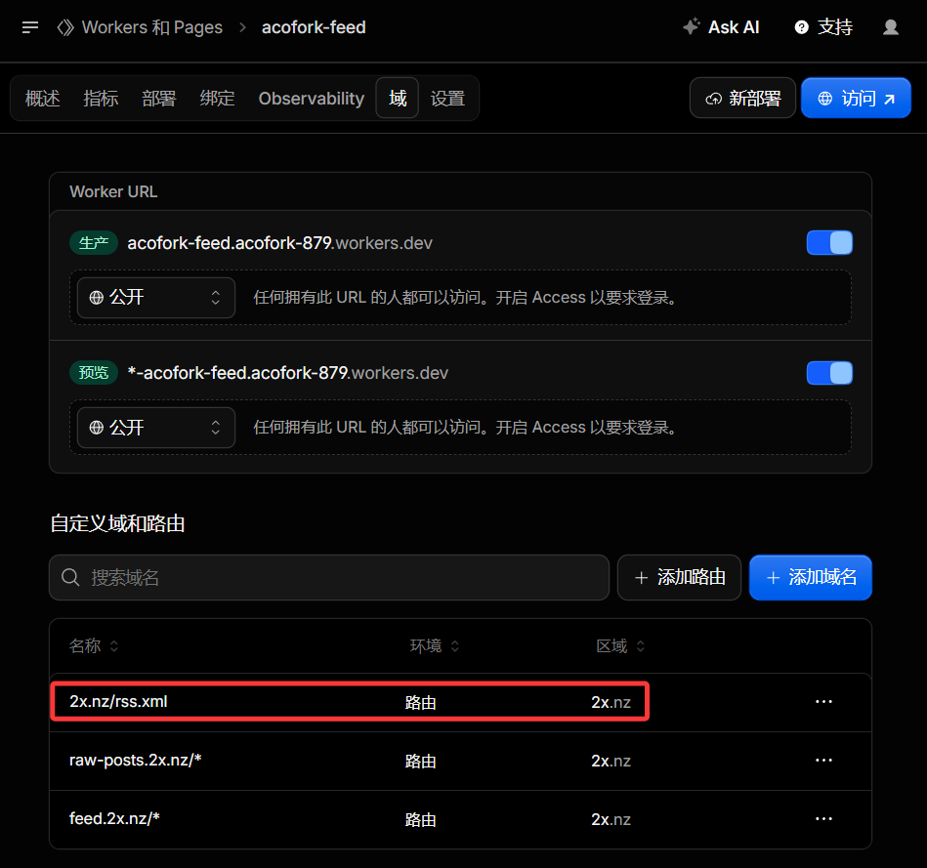
Task: Click the 路由 cell in raw-posts.2x.nz/* row
Action: pos(420,761)
